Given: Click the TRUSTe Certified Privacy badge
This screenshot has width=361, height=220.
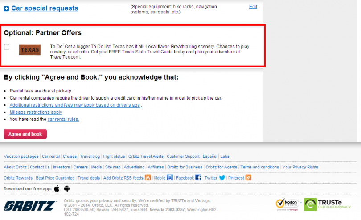Looking at the screenshot, I should click(x=328, y=204).
